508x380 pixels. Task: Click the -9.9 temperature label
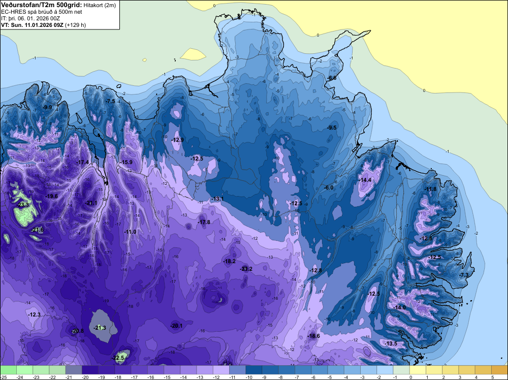47,107
